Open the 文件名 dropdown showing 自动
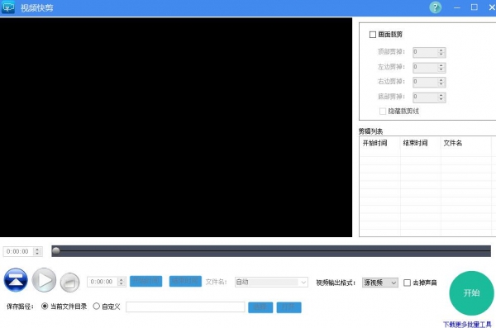496x328 pixels. (x=271, y=282)
